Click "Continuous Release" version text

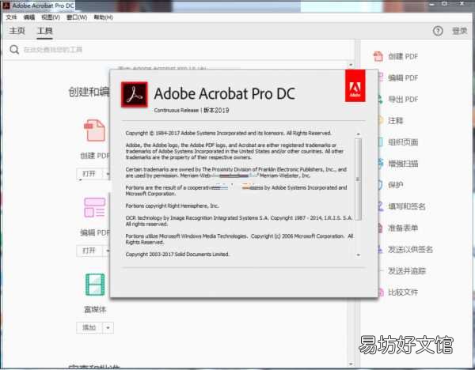pos(177,110)
